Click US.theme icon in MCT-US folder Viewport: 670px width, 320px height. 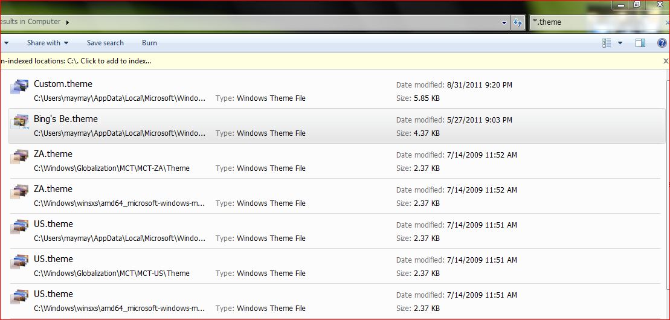coord(19,261)
